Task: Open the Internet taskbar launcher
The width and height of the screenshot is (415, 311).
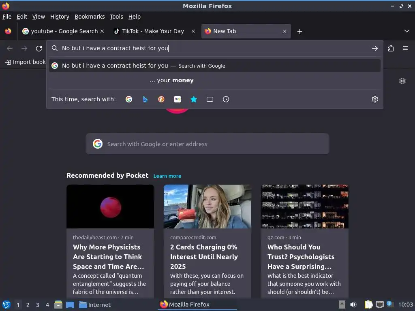Action: (95, 305)
